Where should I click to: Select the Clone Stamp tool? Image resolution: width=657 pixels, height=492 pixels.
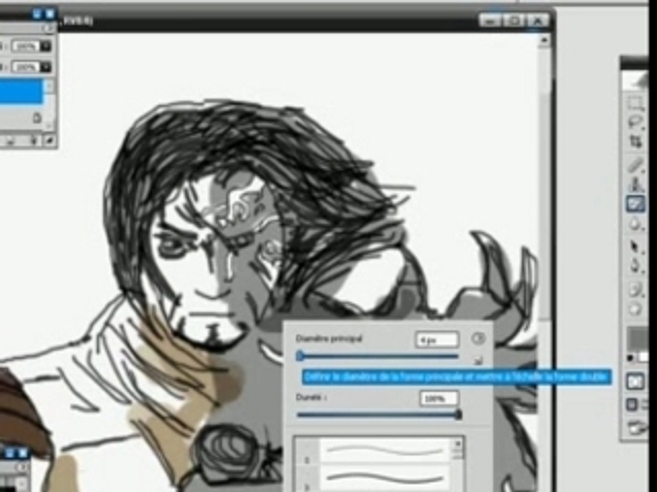636,184
